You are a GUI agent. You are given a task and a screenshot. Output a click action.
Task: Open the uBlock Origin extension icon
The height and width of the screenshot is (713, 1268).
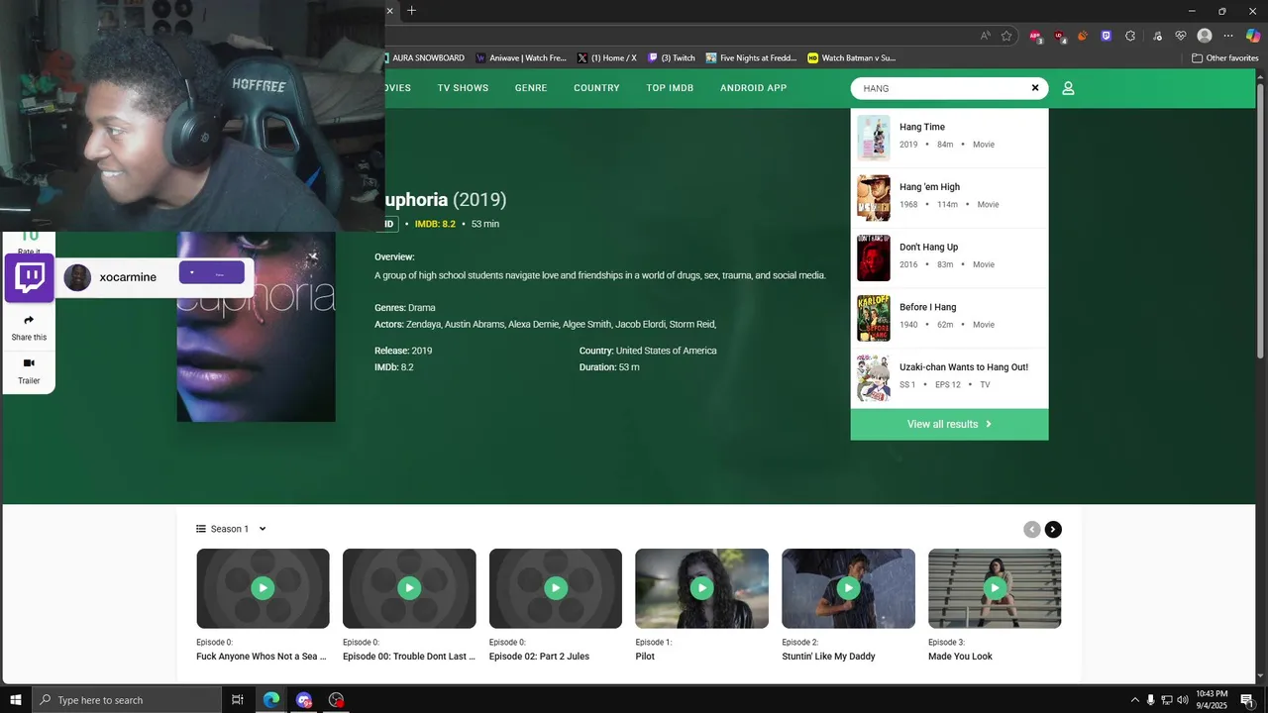[1060, 36]
